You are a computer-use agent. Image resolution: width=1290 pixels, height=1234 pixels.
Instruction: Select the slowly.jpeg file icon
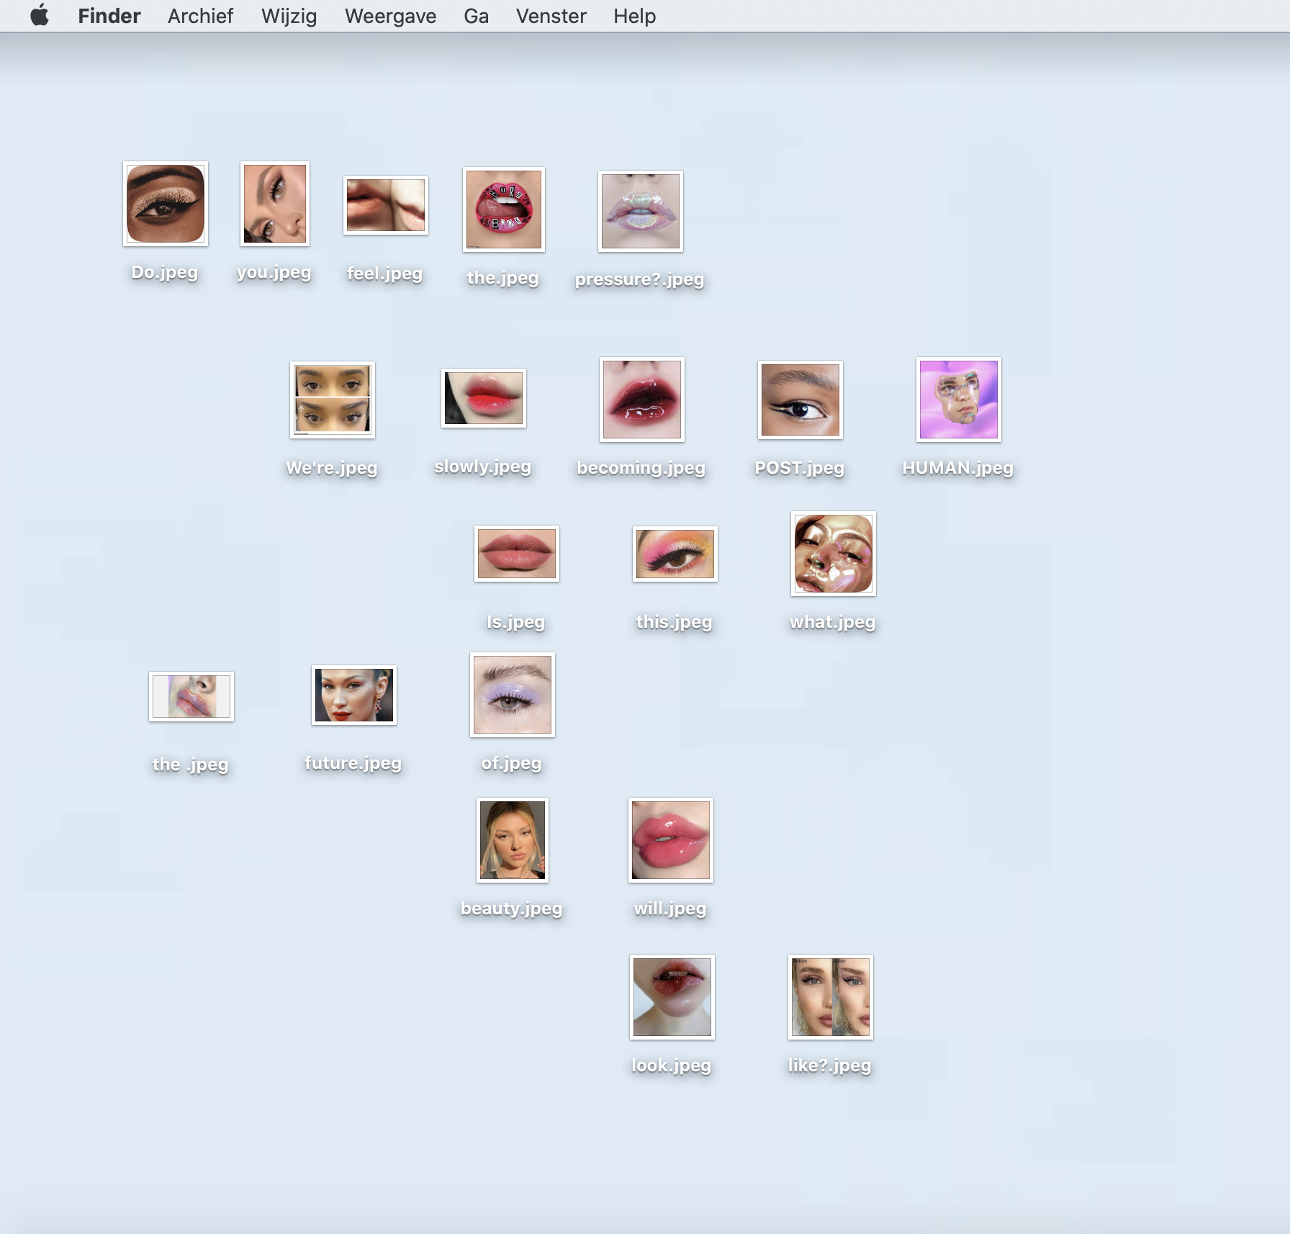pos(484,398)
